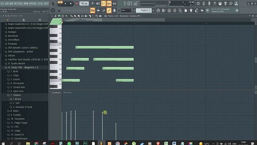This screenshot has width=257, height=145.
Task: Toggle Pattern/Song mode switch
Action: [60, 3]
